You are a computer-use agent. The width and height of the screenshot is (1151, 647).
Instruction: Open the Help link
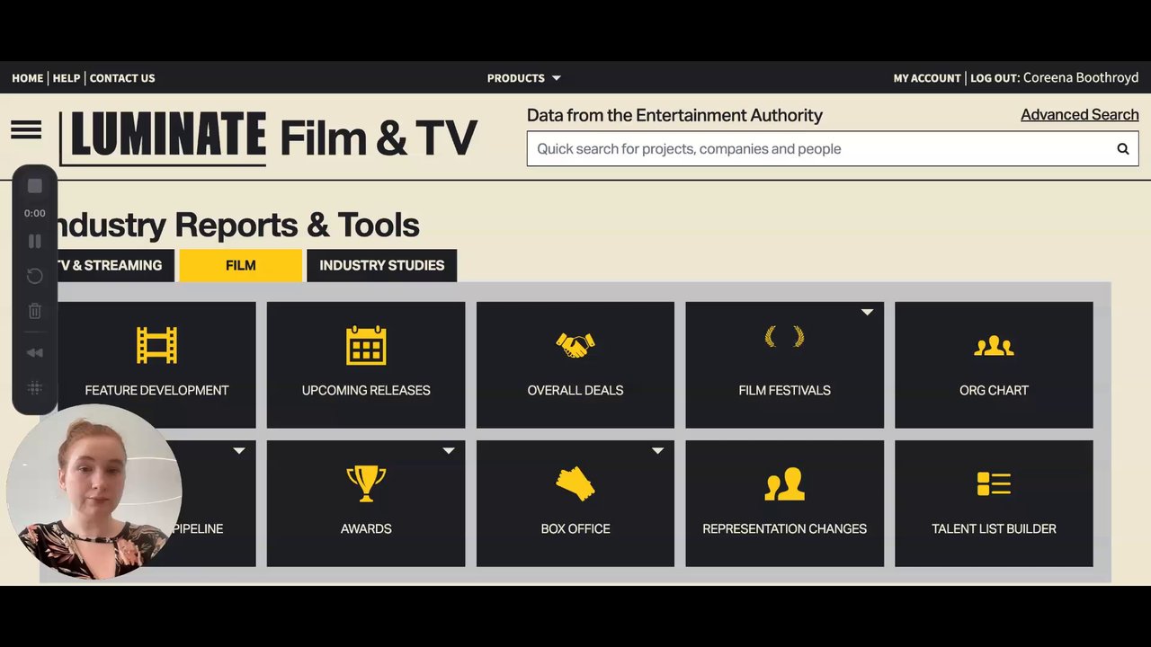click(x=67, y=78)
